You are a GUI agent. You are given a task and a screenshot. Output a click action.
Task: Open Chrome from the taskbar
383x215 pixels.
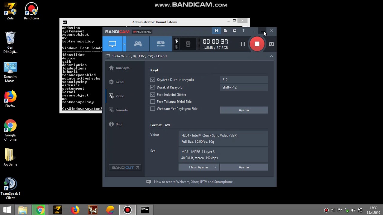[x=40, y=210]
